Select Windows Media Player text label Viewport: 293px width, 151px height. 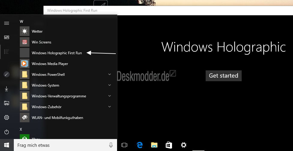pos(50,64)
